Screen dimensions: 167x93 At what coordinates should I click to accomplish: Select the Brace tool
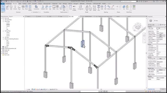(x=26, y=7)
